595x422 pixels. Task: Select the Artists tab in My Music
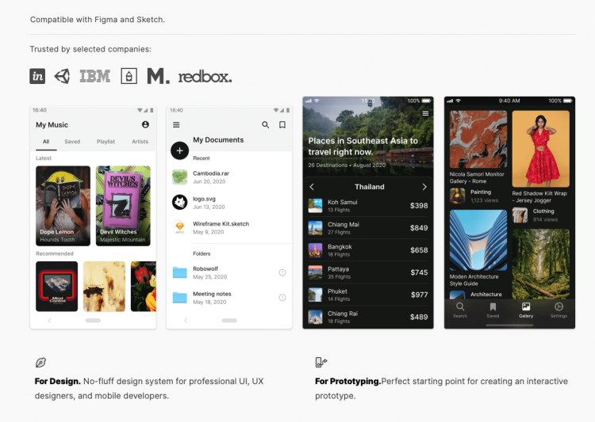pyautogui.click(x=140, y=142)
